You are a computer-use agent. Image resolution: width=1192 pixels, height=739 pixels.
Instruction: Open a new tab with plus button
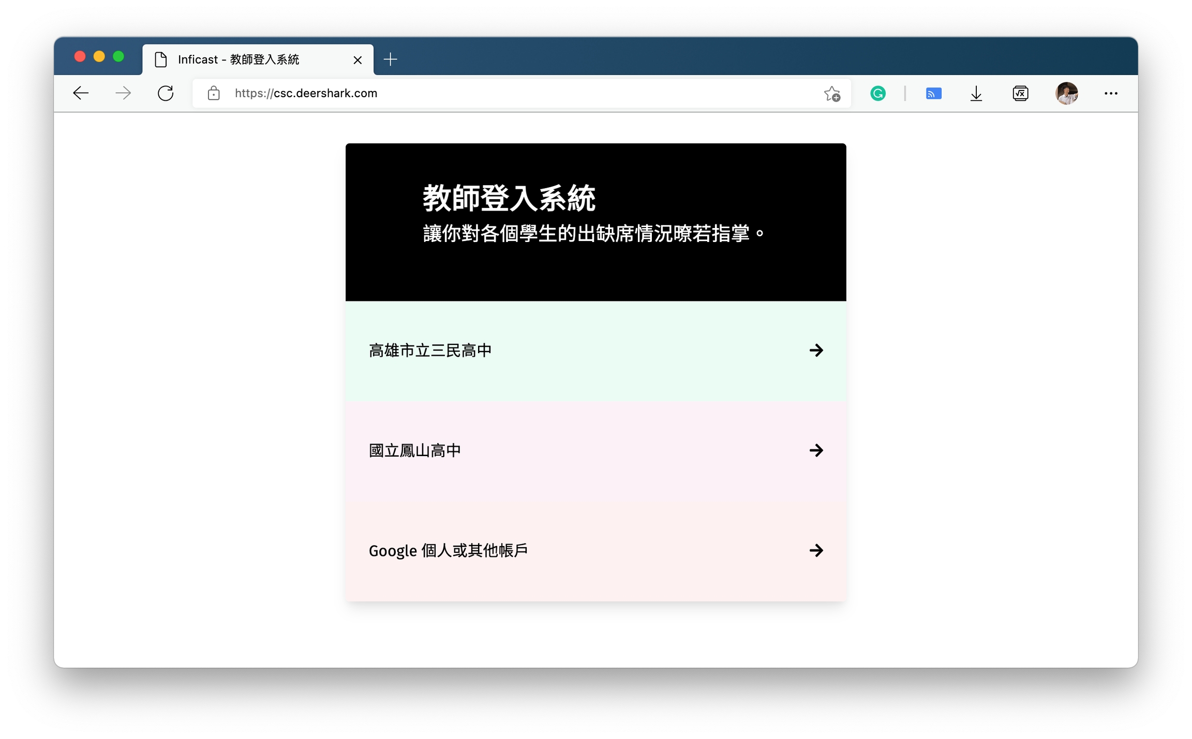point(391,59)
